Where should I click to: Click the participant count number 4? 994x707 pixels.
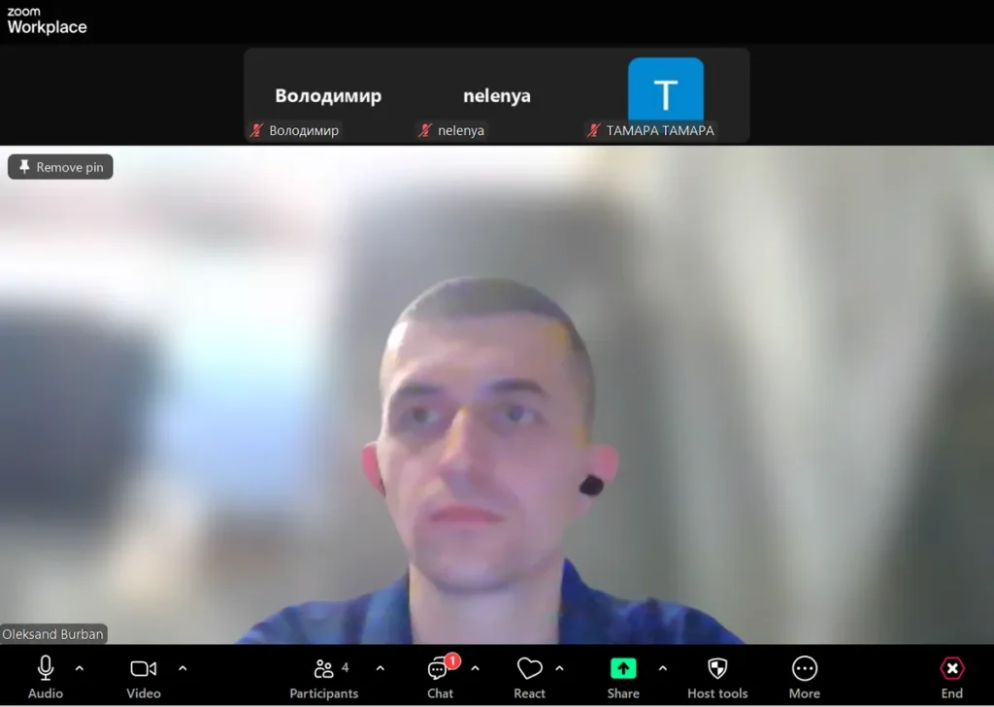345,667
